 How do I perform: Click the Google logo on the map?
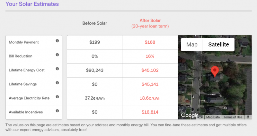[190, 115]
